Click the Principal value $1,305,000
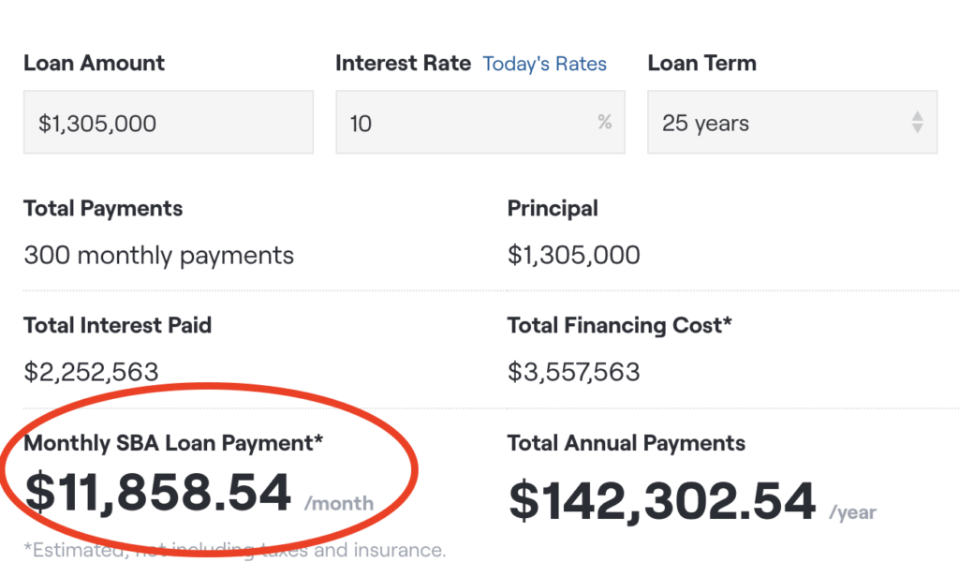The image size is (959, 577). click(x=574, y=255)
